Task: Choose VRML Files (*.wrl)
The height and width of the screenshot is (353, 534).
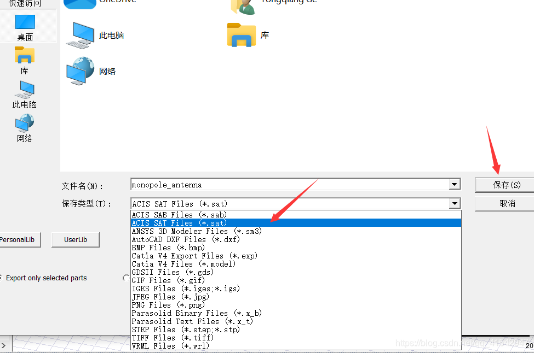Action: [296, 346]
